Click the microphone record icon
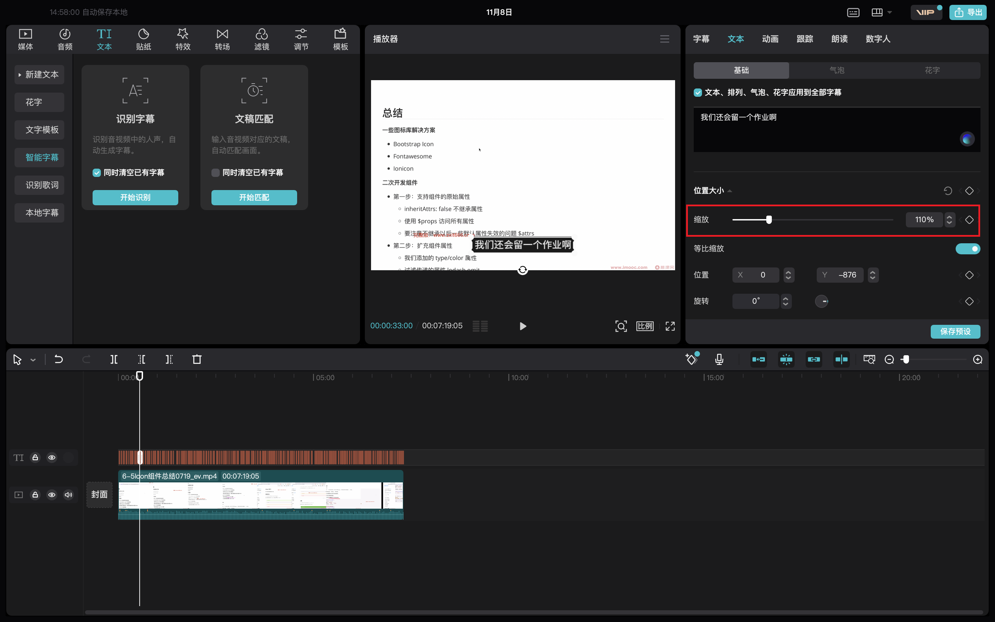Screen dimensions: 995x622 point(719,359)
